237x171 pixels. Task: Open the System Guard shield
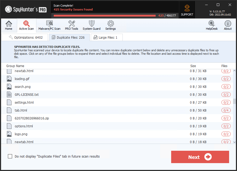coord(91,25)
